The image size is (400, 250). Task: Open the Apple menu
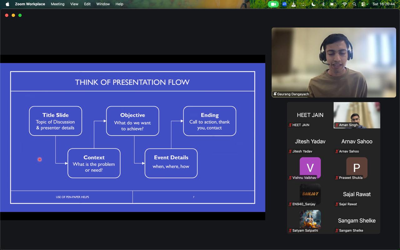[x=7, y=4]
